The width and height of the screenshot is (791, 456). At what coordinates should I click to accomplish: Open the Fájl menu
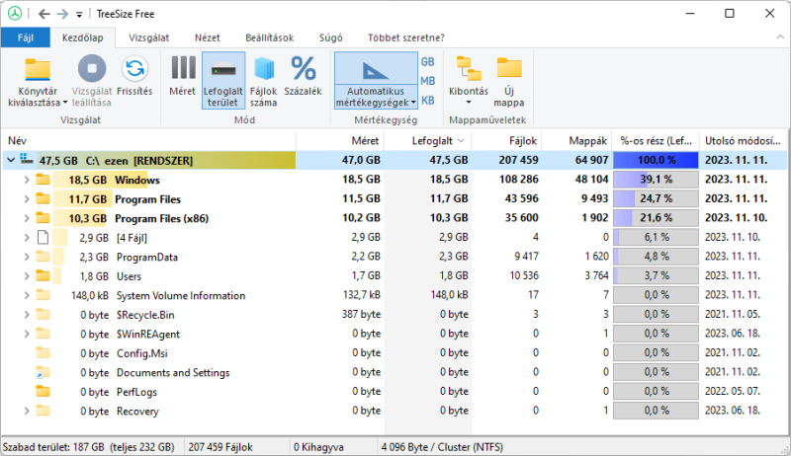click(26, 38)
